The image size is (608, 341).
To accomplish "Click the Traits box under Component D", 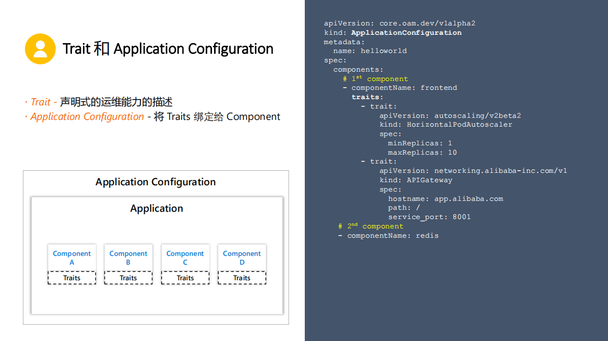I will 242,278.
